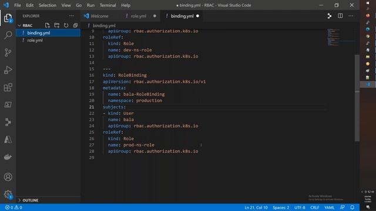Open the Manage gear icon
376x211 pixels.
tap(8, 194)
